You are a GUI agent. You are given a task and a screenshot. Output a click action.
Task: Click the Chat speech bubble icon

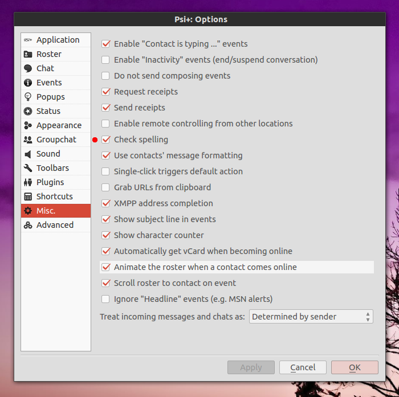(28, 68)
